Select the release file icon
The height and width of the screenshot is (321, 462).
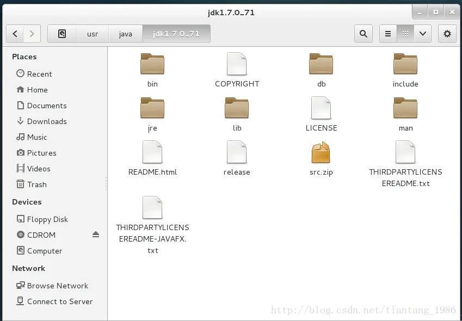(237, 152)
